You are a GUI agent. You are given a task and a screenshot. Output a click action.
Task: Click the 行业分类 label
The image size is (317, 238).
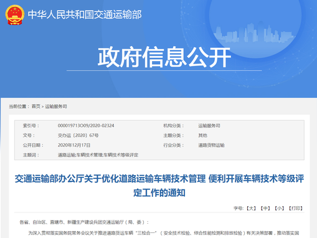coord(174,145)
